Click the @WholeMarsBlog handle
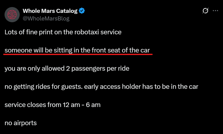The image size is (223, 134). 46,18
